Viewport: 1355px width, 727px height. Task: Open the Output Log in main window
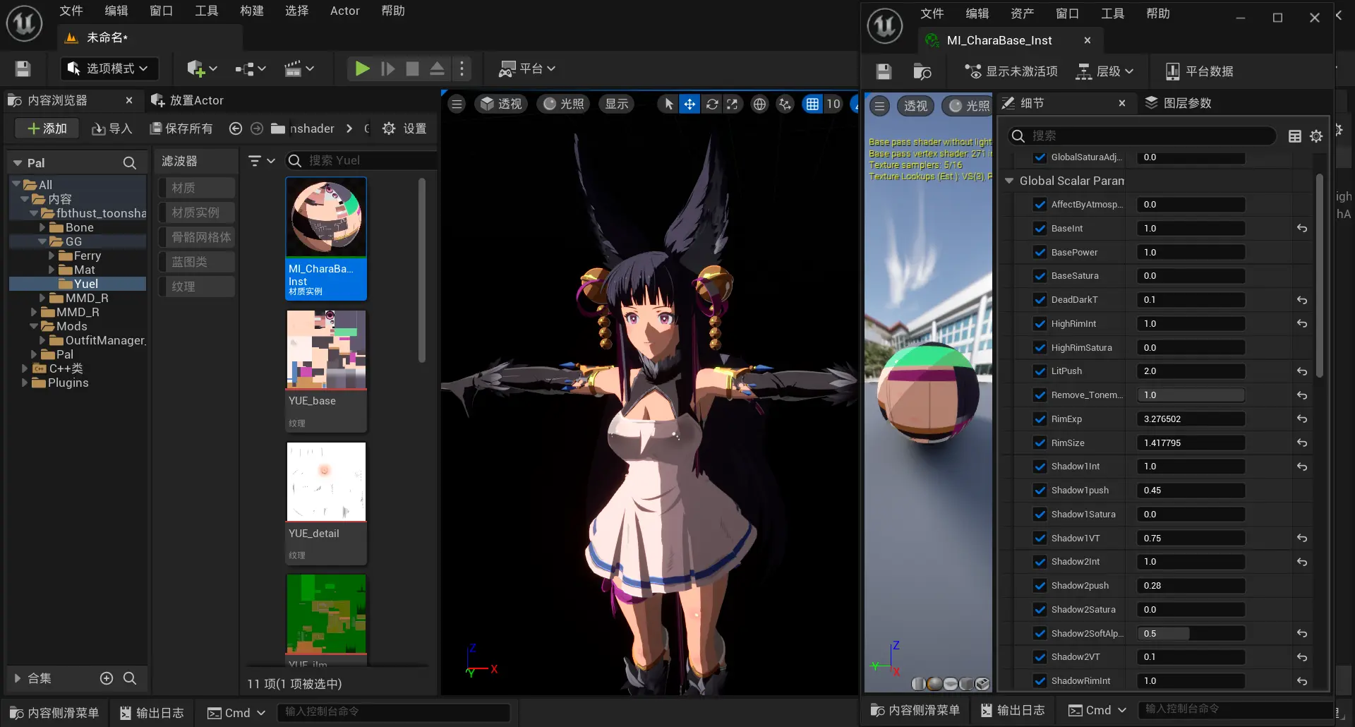[152, 713]
